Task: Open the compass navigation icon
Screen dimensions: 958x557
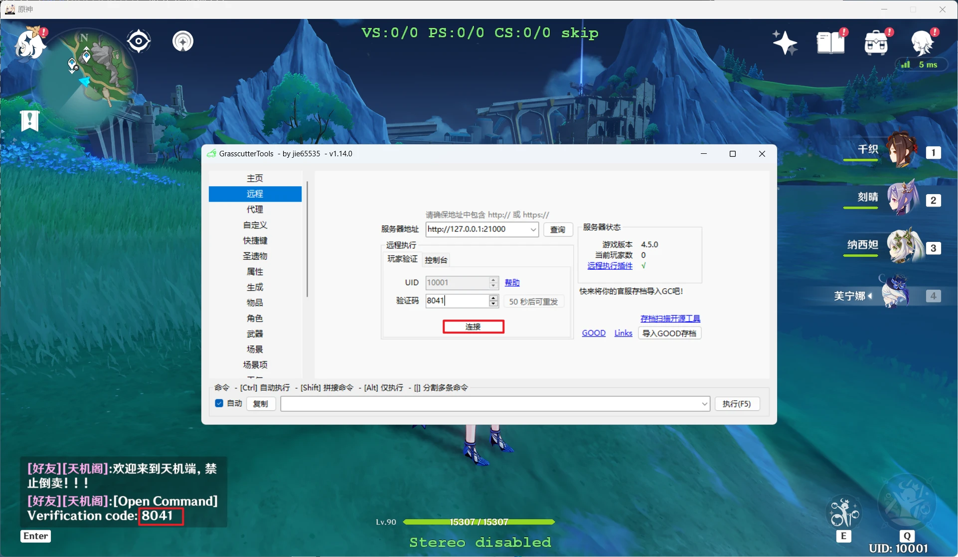Action: tap(183, 41)
